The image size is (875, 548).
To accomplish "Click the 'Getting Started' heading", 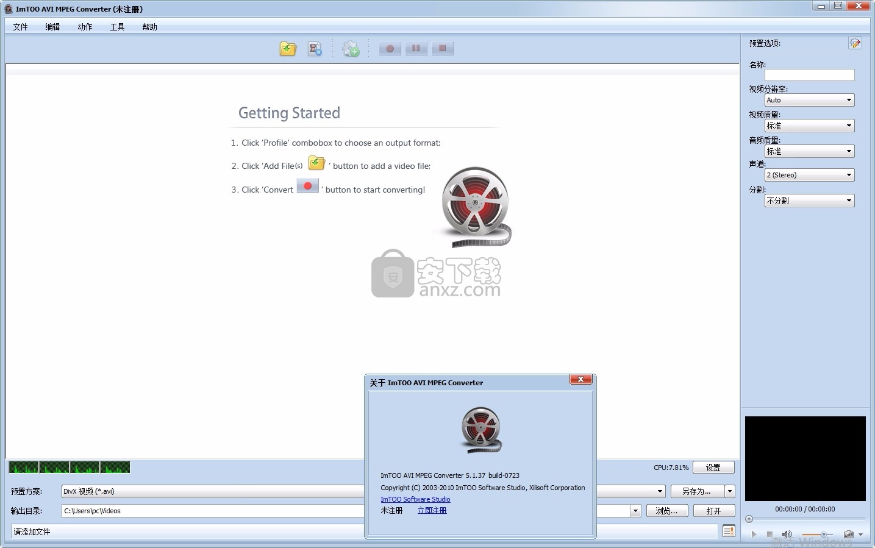I will [x=289, y=113].
